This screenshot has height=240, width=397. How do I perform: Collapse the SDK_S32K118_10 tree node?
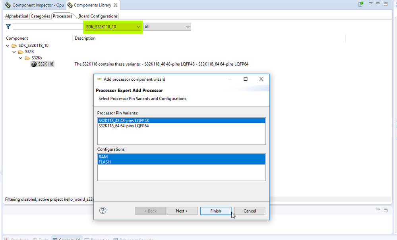[8, 46]
